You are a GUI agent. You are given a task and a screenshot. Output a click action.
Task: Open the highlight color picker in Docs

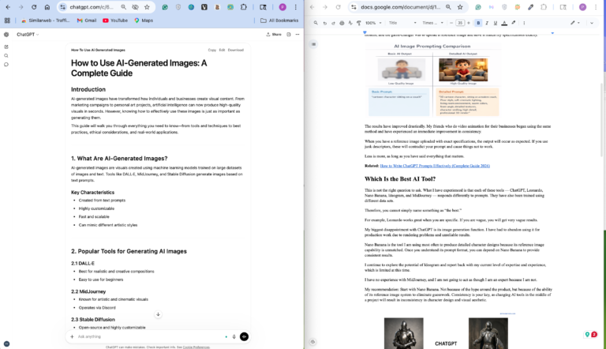coord(513,23)
